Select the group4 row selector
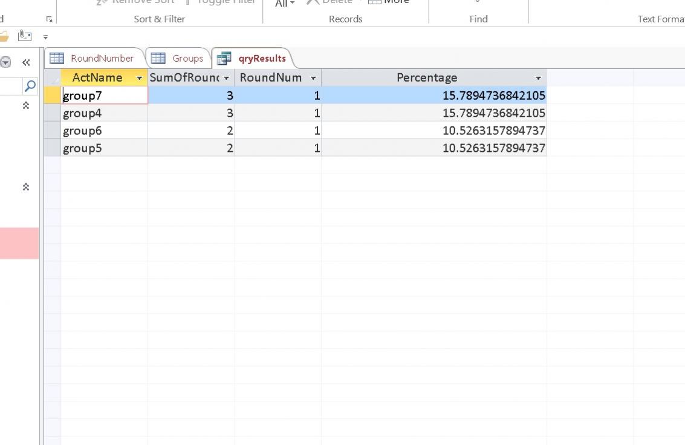 click(x=52, y=113)
